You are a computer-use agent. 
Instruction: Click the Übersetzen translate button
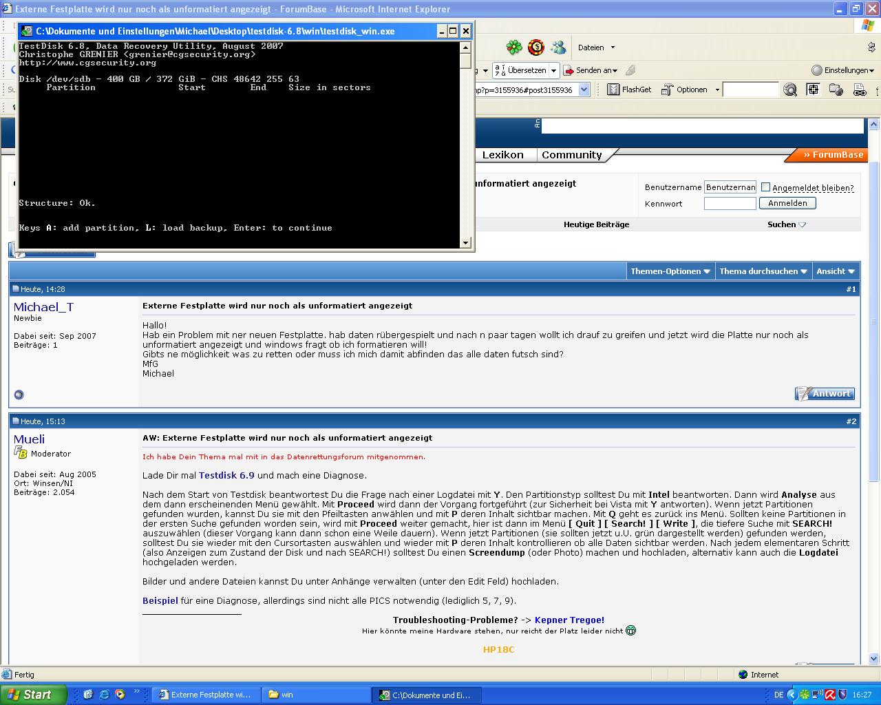[x=520, y=70]
